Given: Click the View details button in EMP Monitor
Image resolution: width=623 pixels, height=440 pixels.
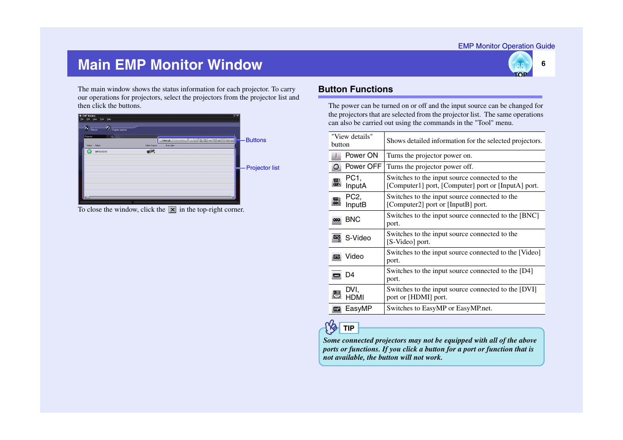Looking at the screenshot, I should pyautogui.click(x=181, y=140).
